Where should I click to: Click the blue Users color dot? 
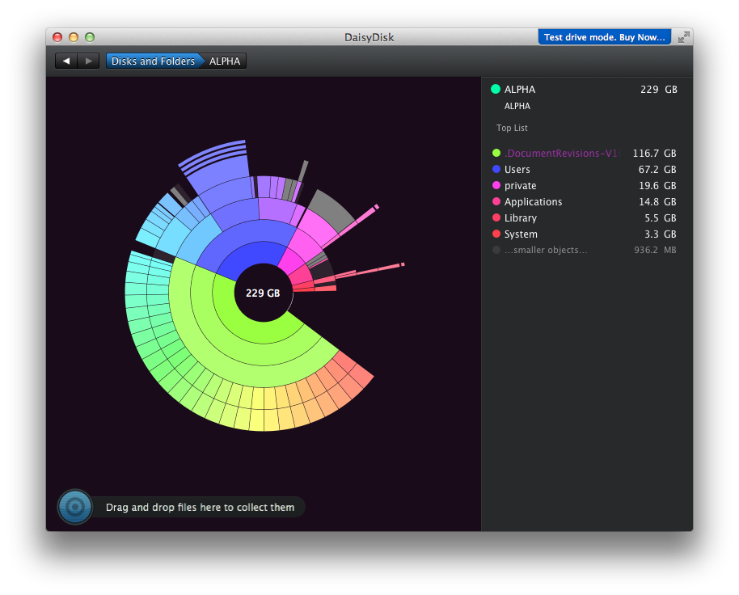click(496, 169)
